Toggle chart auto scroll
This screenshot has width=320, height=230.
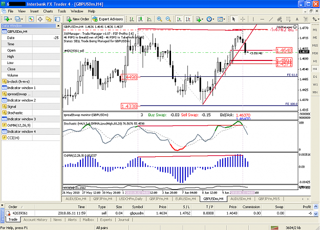pyautogui.click(x=179, y=19)
